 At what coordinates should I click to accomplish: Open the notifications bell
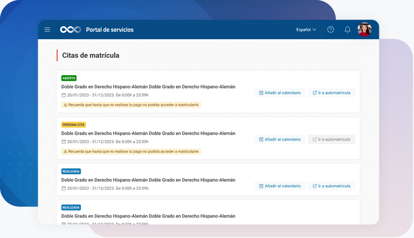pos(348,29)
